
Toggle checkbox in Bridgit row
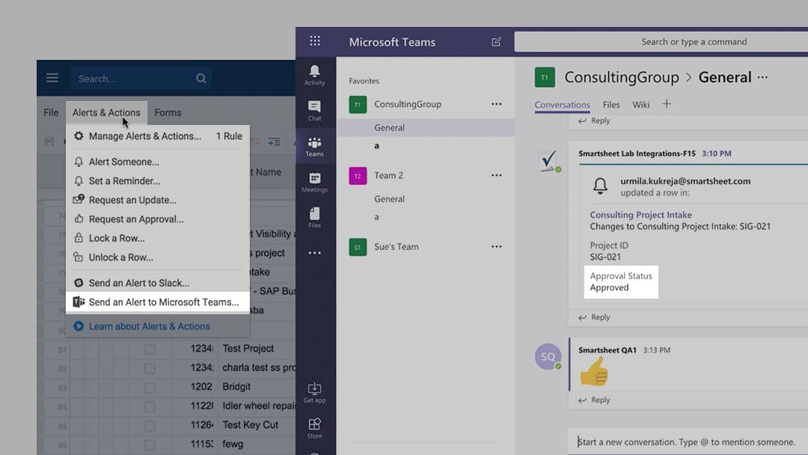(x=150, y=388)
